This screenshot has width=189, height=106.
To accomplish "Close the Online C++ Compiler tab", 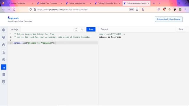I will coord(62,3).
